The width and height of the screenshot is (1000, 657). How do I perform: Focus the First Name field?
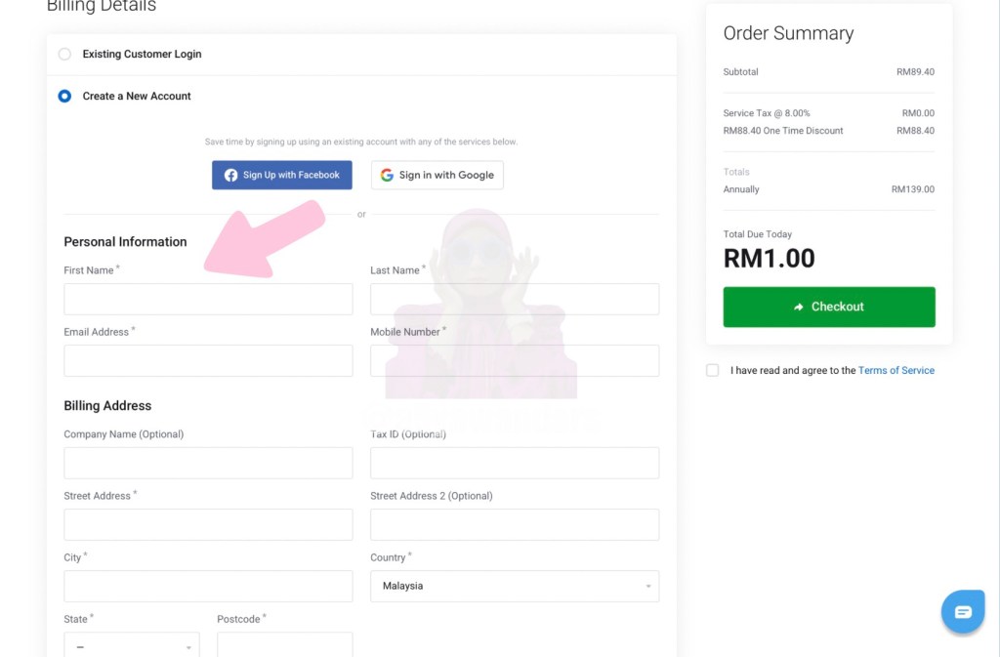click(208, 300)
